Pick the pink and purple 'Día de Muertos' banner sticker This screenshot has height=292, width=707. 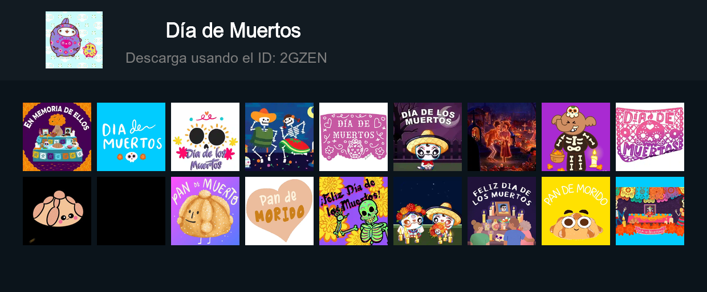click(650, 137)
